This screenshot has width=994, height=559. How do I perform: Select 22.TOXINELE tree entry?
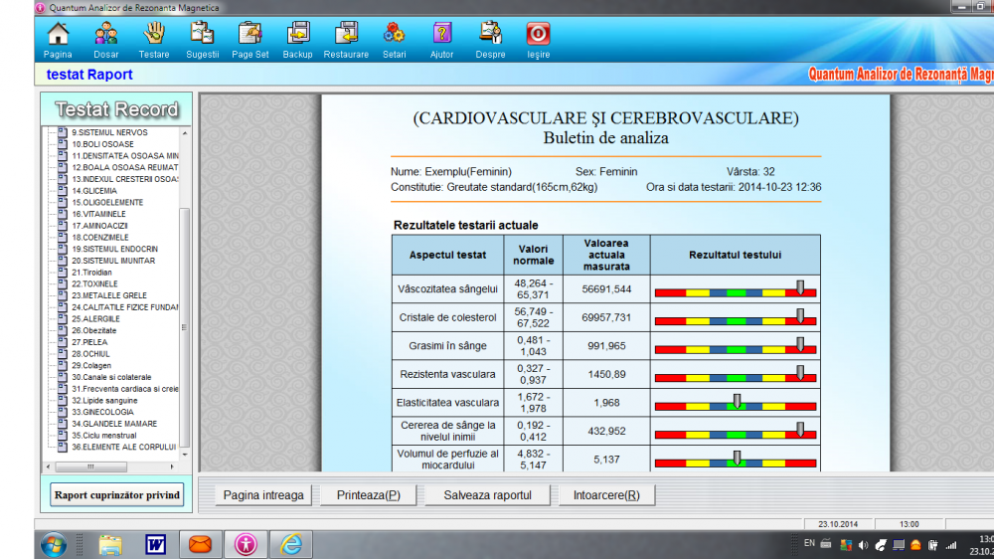click(93, 283)
